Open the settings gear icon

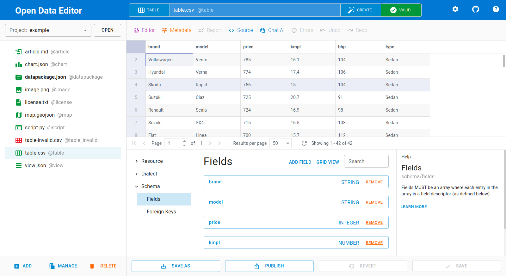pyautogui.click(x=455, y=9)
